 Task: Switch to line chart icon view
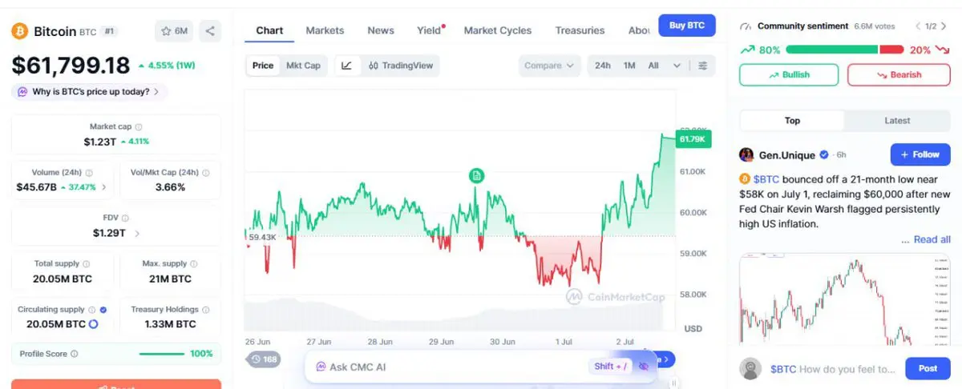346,66
